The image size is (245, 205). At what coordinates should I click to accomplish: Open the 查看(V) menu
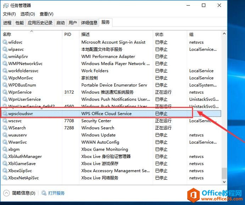click(x=46, y=14)
